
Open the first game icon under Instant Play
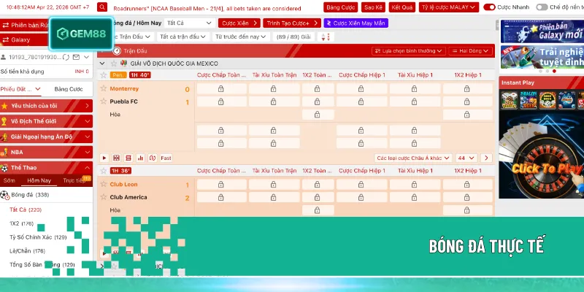click(509, 100)
